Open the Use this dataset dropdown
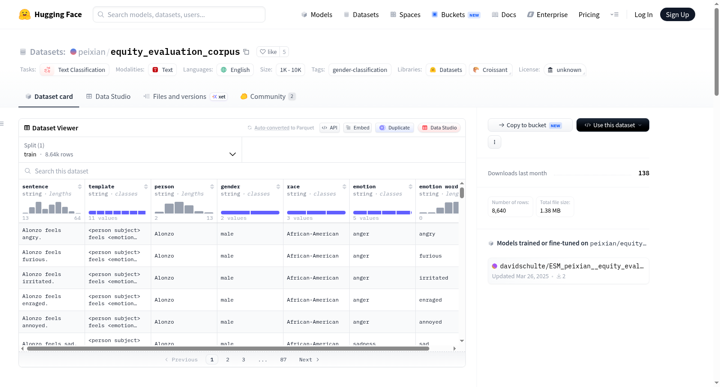The width and height of the screenshot is (720, 387). tap(613, 125)
